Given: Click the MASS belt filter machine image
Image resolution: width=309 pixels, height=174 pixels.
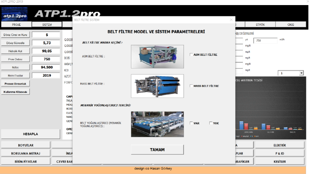Looking at the screenshot, I should [x=157, y=86].
